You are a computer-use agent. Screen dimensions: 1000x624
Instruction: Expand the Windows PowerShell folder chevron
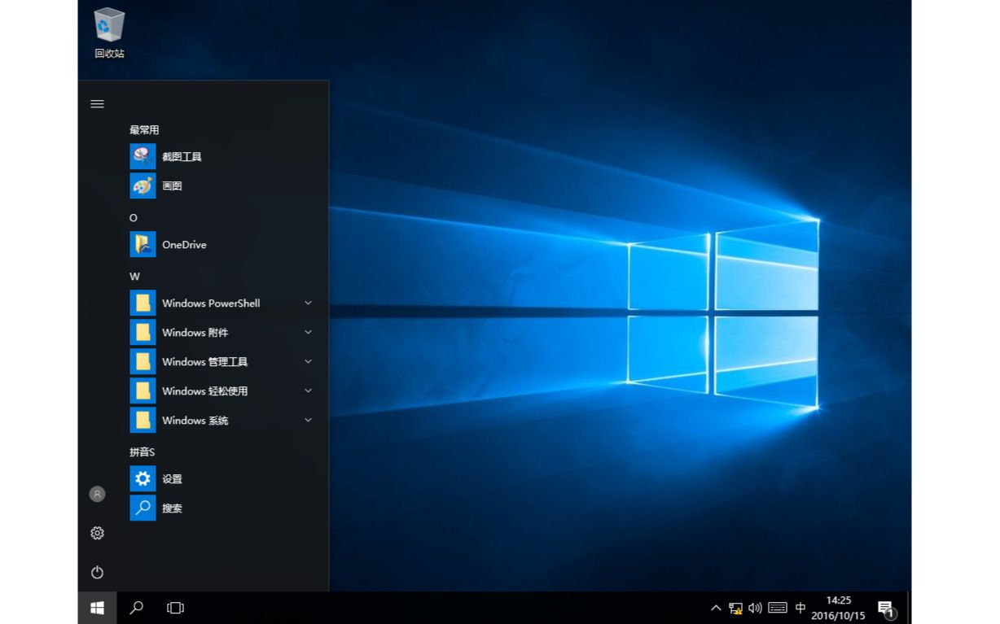click(308, 302)
